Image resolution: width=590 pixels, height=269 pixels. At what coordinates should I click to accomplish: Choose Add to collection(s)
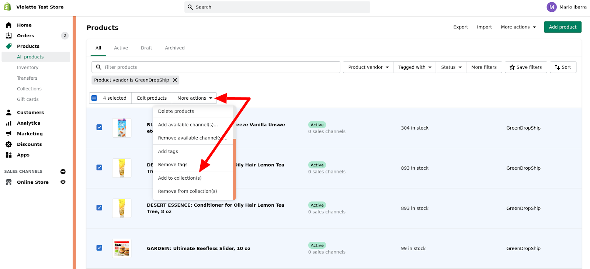[x=180, y=178]
